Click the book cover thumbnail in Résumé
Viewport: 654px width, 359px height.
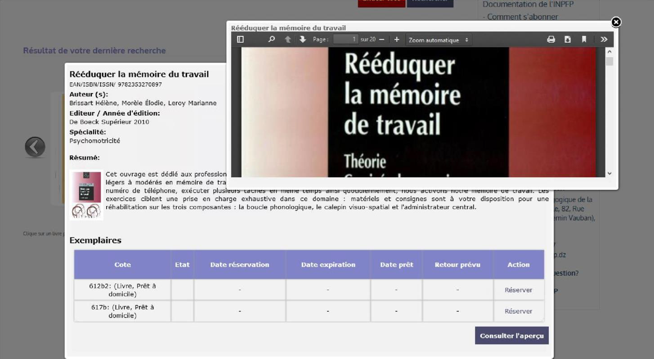[x=86, y=195]
